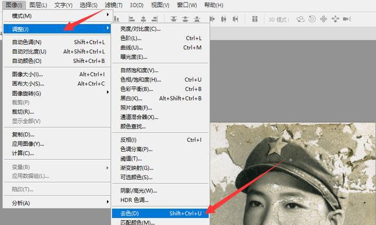This screenshot has height=225, width=376.
Task: Select the 3D rotate mode icon
Action: pos(300,19)
